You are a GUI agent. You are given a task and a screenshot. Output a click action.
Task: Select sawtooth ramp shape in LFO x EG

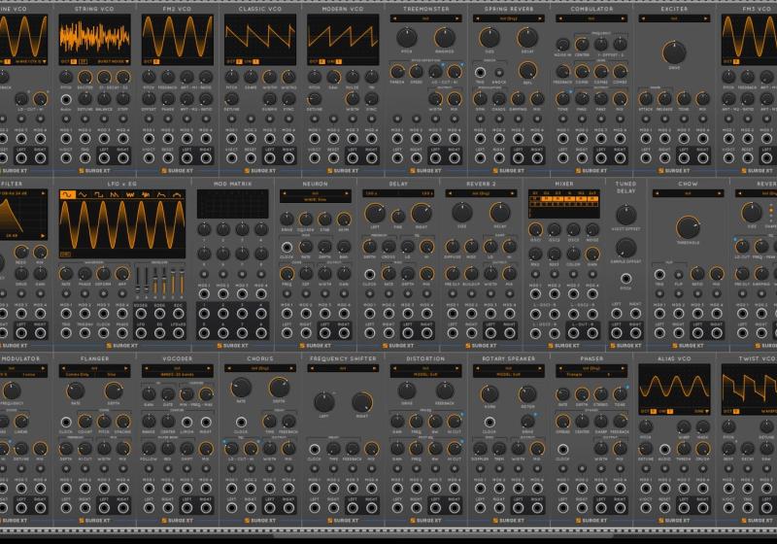[114, 194]
